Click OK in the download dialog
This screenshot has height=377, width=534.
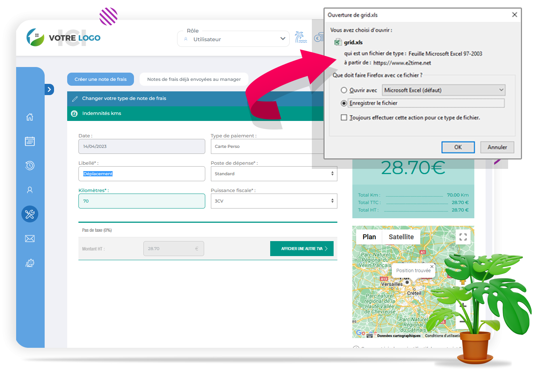[458, 147]
